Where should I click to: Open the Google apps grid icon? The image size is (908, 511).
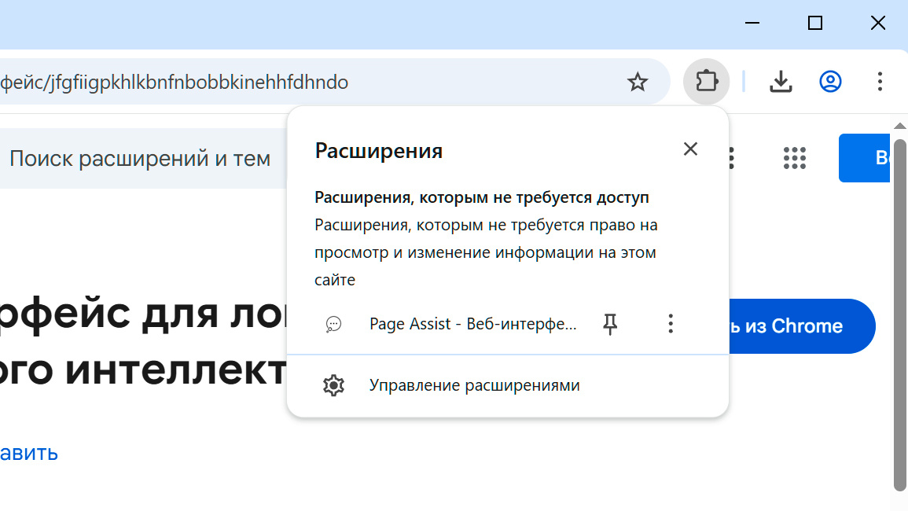point(795,158)
